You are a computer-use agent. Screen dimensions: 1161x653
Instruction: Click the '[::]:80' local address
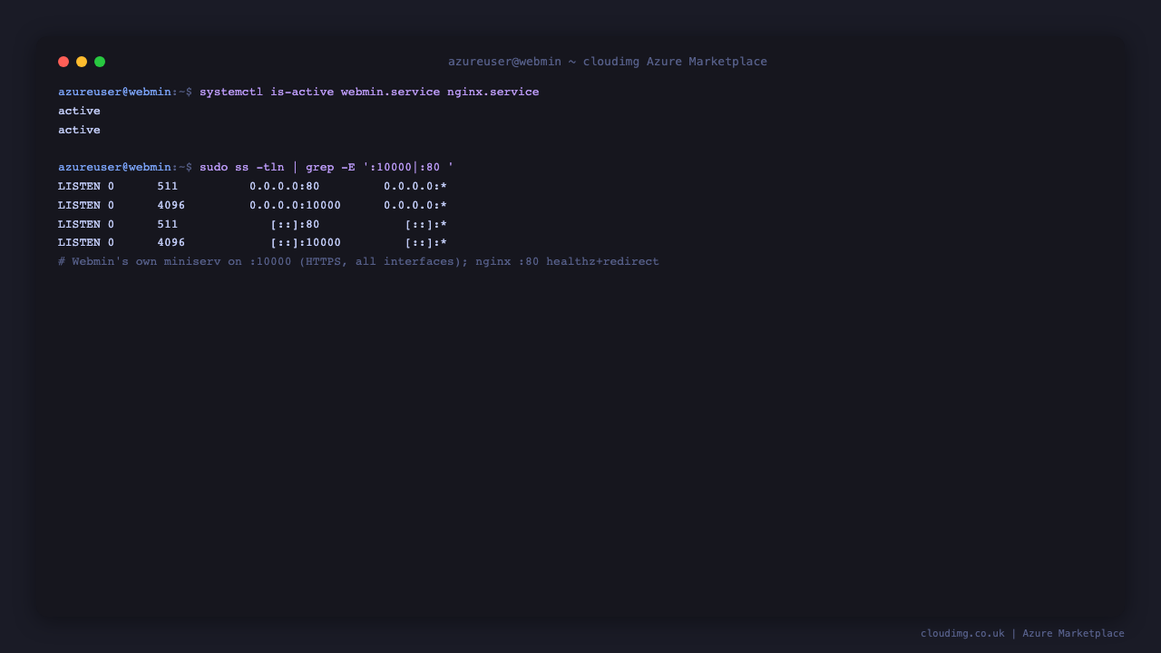coord(296,224)
